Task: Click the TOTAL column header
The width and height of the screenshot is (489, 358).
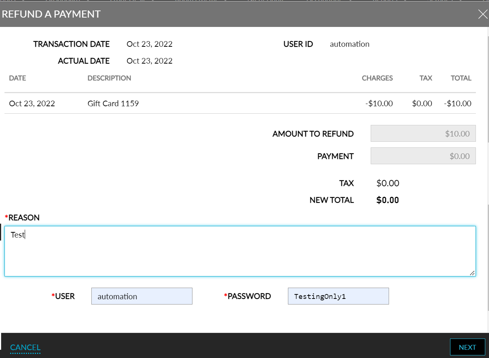Action: point(461,78)
